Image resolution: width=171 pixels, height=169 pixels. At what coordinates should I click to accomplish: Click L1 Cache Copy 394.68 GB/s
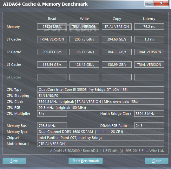[x=117, y=39]
